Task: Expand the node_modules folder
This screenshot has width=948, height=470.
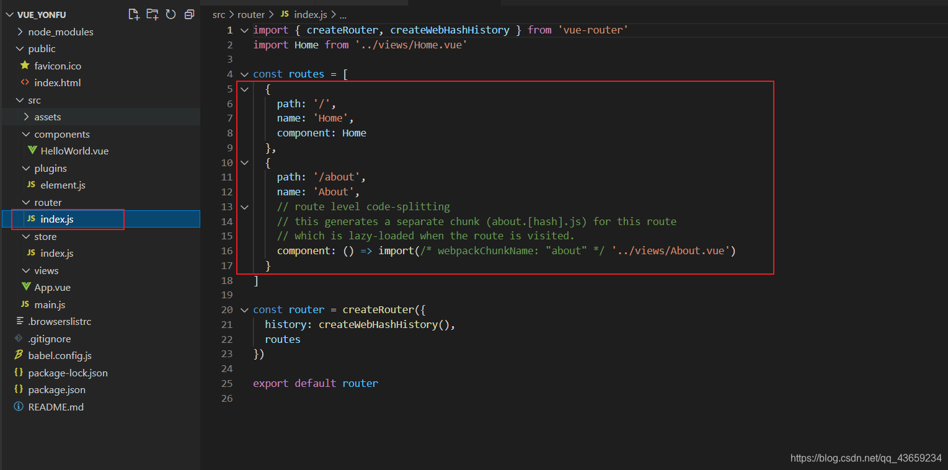Action: pos(20,32)
